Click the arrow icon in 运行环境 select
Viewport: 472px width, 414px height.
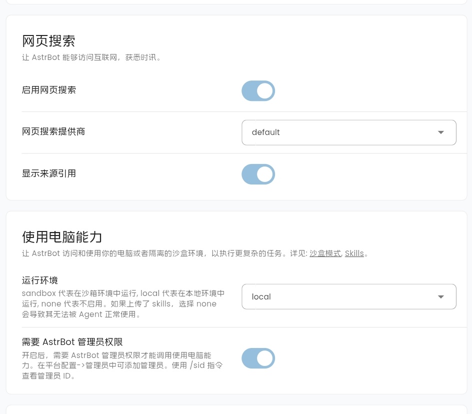pyautogui.click(x=440, y=297)
